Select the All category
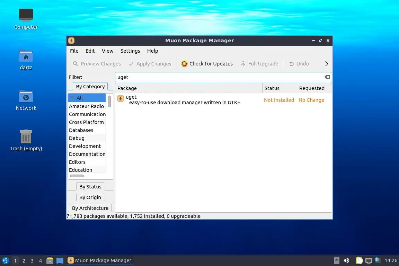This screenshot has width=399, height=266. tap(87, 98)
